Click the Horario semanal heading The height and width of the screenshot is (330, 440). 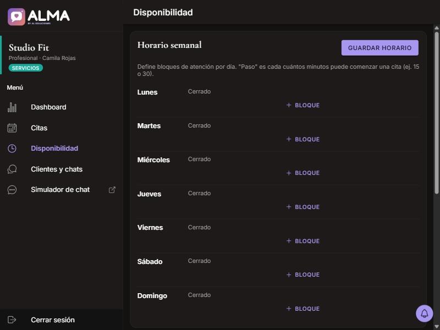tap(169, 45)
